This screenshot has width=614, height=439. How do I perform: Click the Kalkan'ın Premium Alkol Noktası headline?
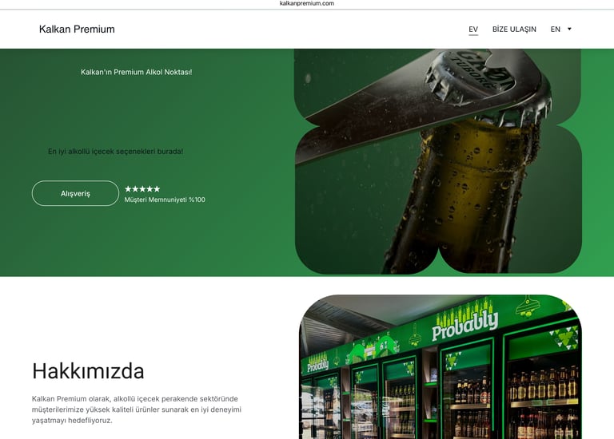tap(136, 72)
